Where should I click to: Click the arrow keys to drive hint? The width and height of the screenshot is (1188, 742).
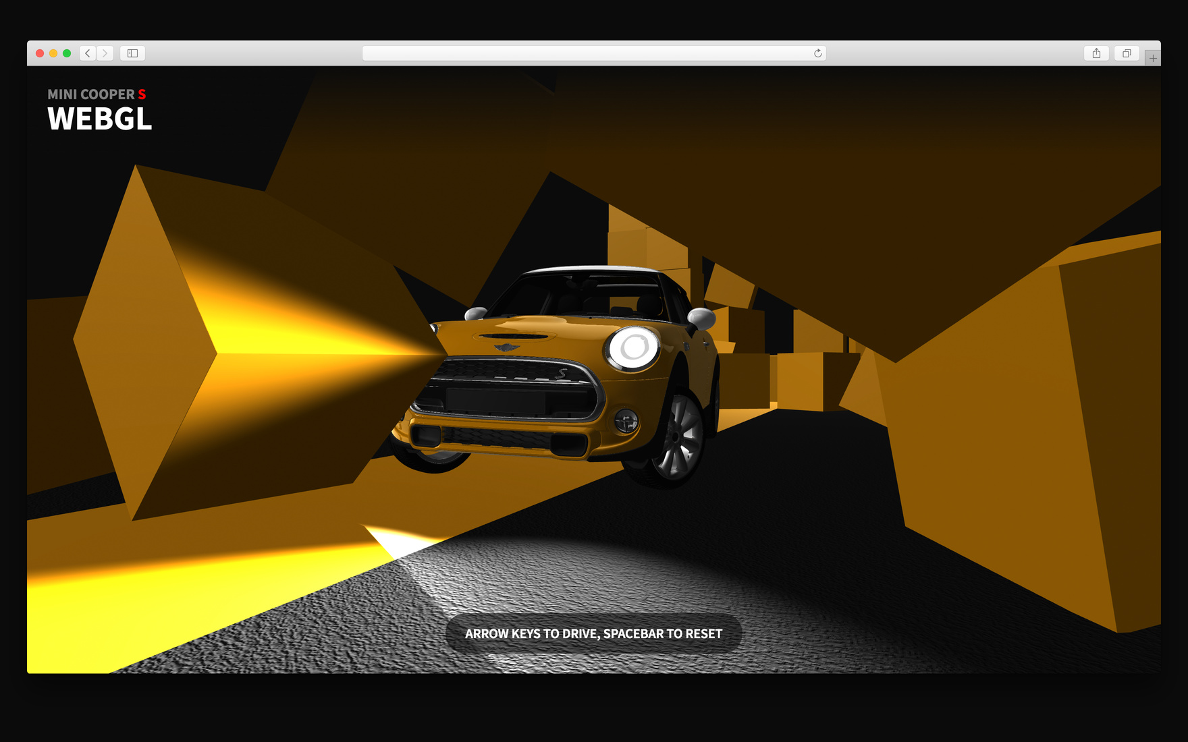[x=594, y=633]
